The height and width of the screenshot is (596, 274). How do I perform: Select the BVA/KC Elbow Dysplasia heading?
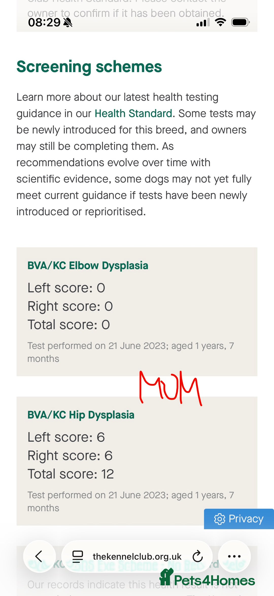pos(88,266)
